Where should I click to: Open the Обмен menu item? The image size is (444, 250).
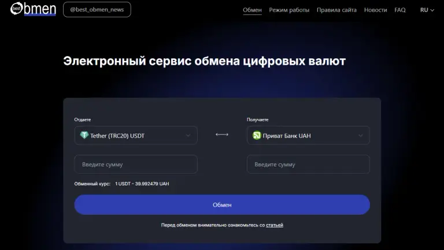(x=252, y=10)
